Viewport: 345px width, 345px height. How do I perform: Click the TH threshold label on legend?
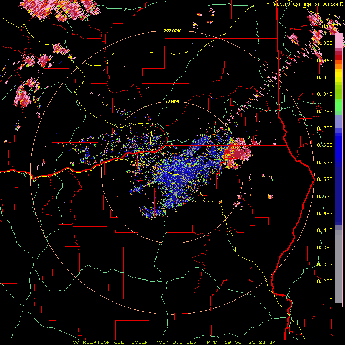click(x=329, y=299)
